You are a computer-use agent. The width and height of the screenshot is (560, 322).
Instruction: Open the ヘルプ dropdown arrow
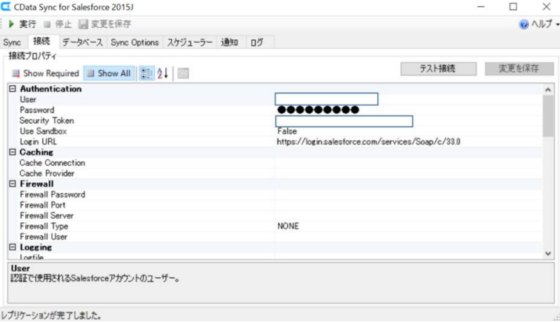click(x=557, y=24)
